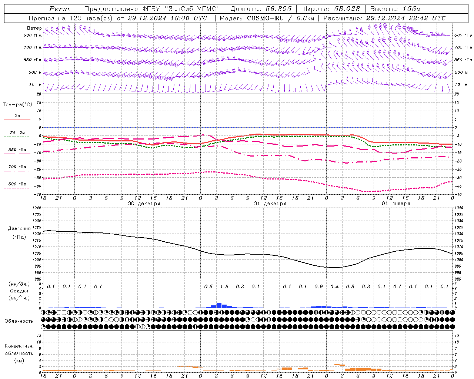Click the 'Тем-ра(°C)' temperature axis title
The width and height of the screenshot is (474, 379).
point(17,105)
